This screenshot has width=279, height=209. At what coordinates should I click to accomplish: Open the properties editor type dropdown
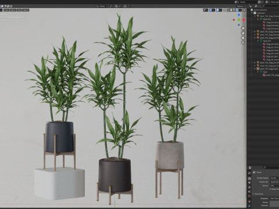251,167
